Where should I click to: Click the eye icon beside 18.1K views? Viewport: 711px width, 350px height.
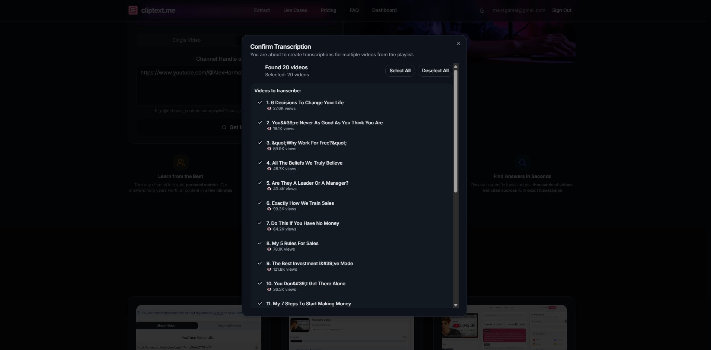click(269, 129)
